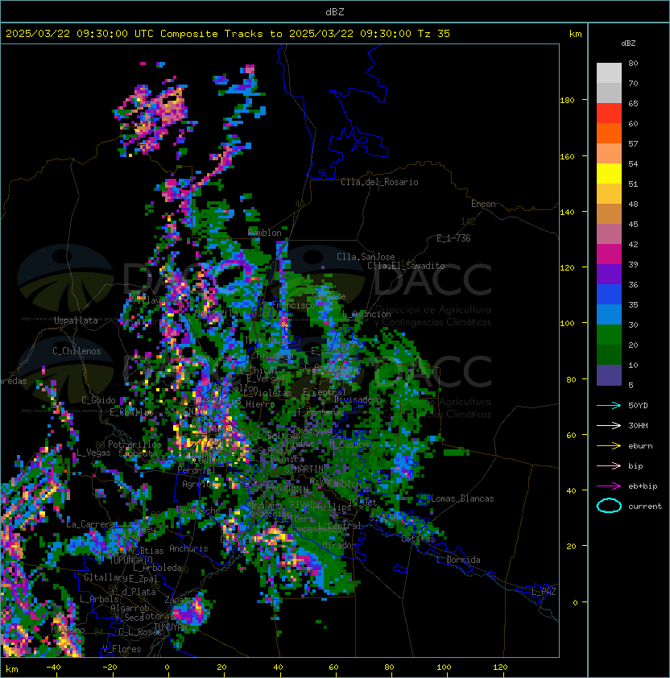The width and height of the screenshot is (670, 678).
Task: Select the magenta 39-42 dBZ swatch
Action: pyautogui.click(x=609, y=254)
